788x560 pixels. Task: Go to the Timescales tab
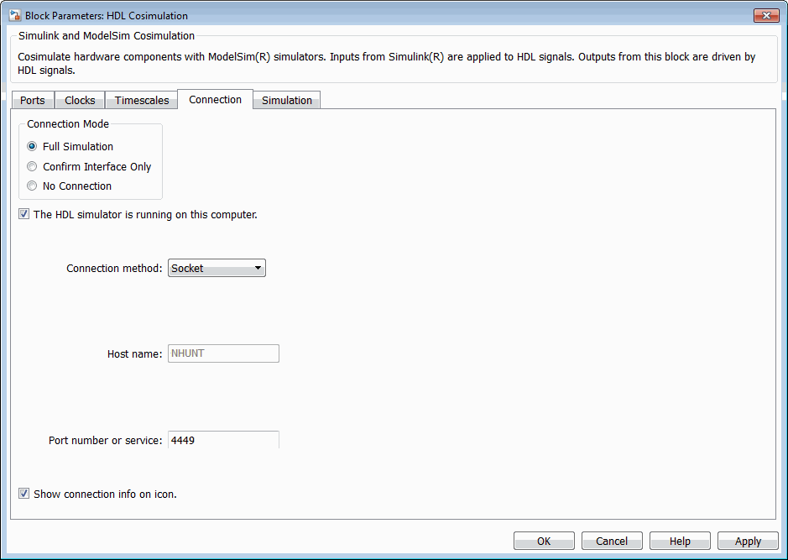tap(141, 100)
